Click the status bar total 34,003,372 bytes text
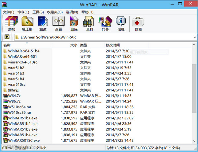Screen dimensions: 198x152 coord(143,148)
